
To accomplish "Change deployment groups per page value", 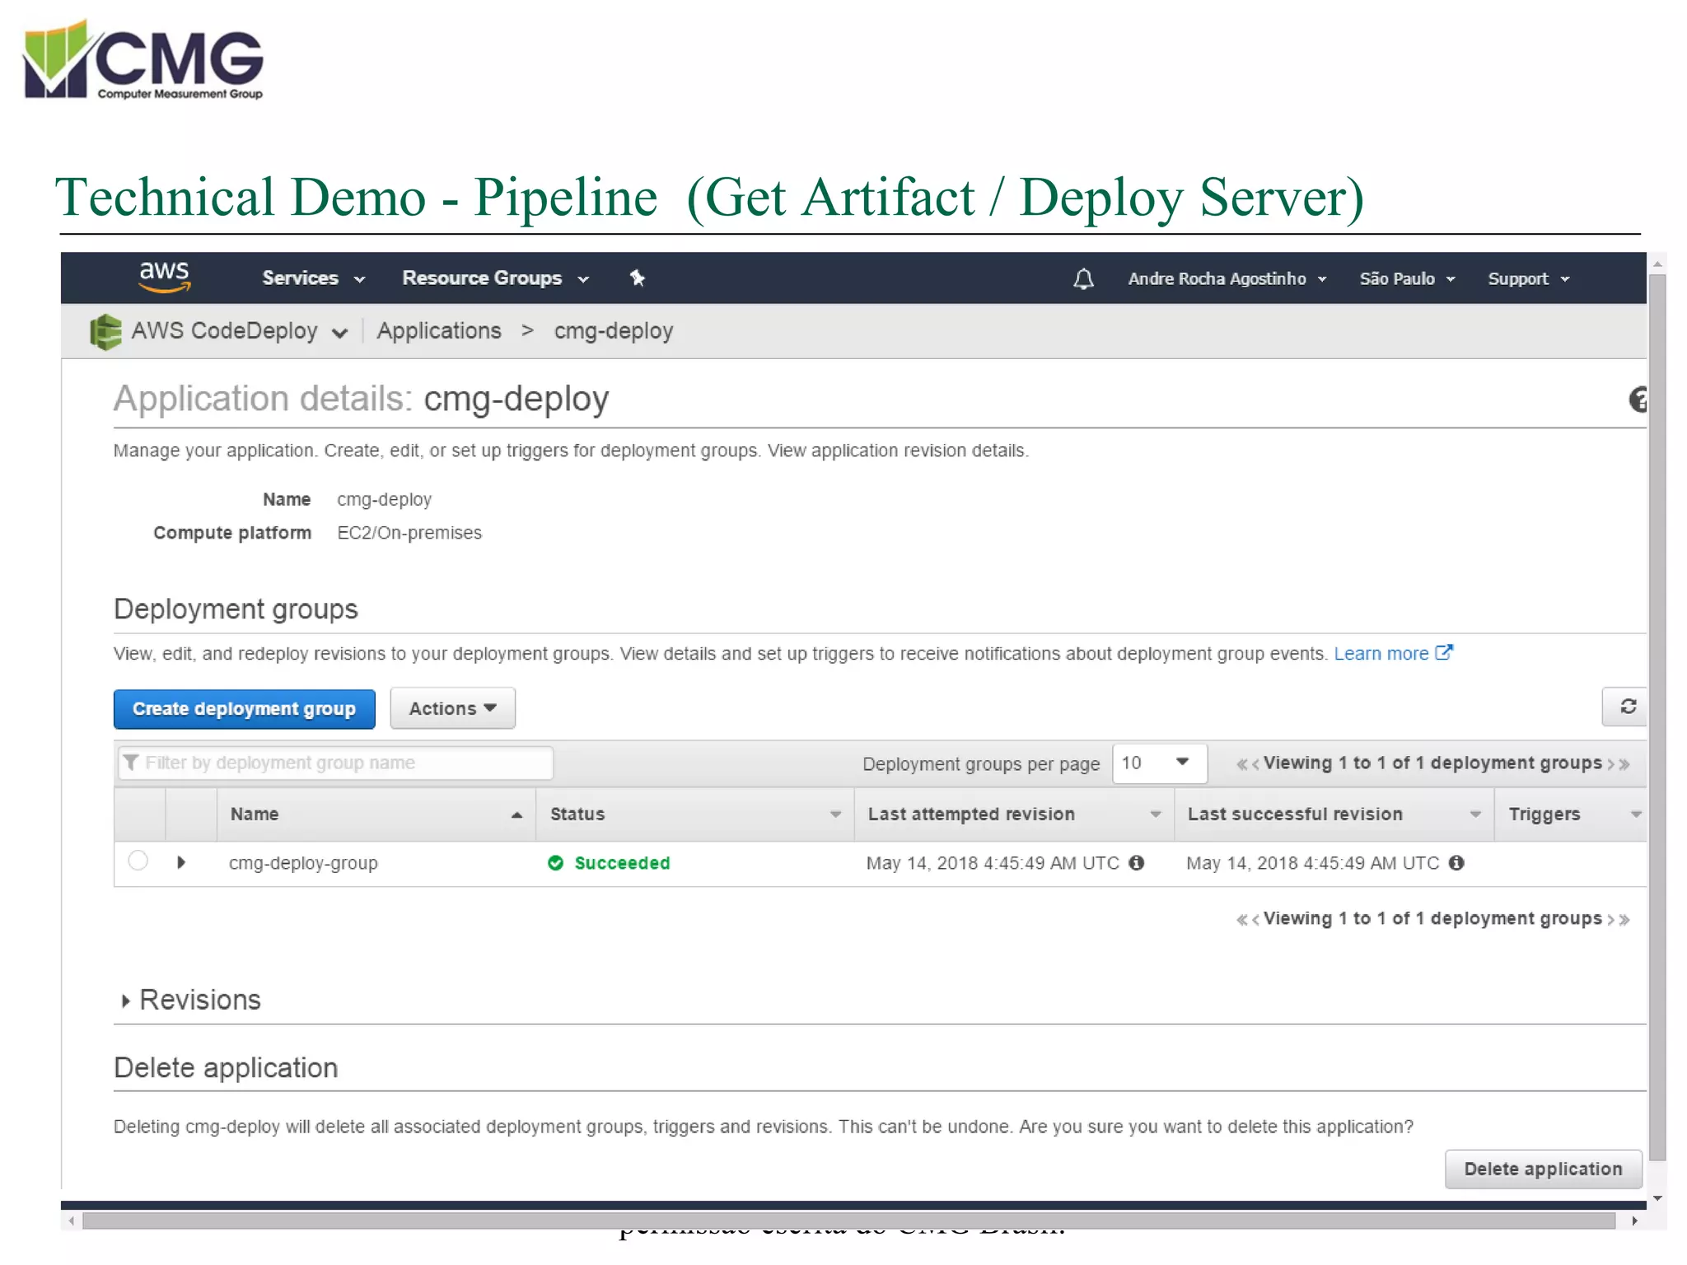I will (x=1159, y=763).
